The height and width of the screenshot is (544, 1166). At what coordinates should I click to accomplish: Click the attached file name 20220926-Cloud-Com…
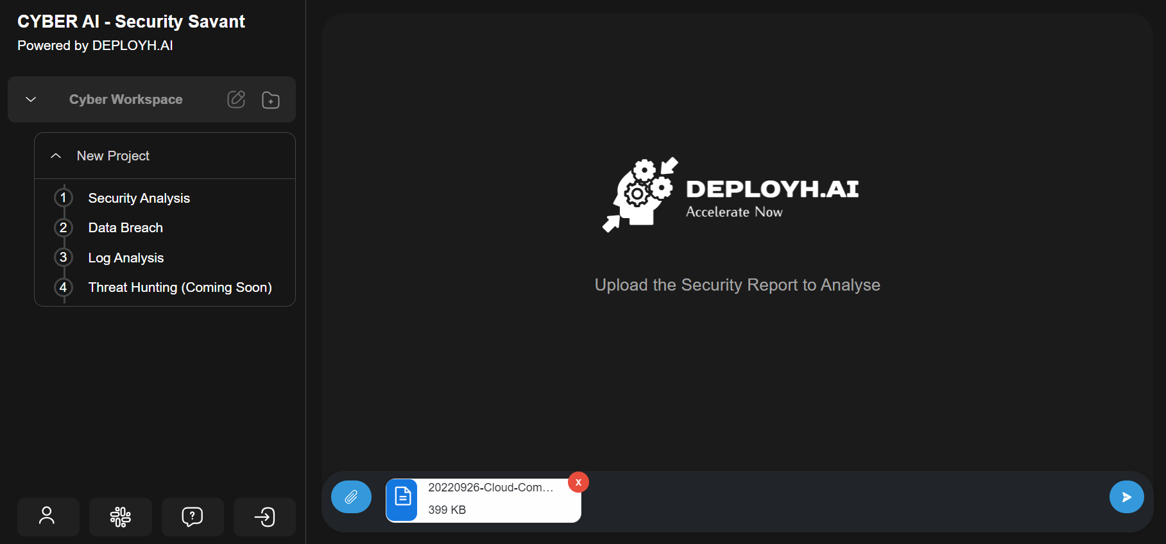(490, 488)
